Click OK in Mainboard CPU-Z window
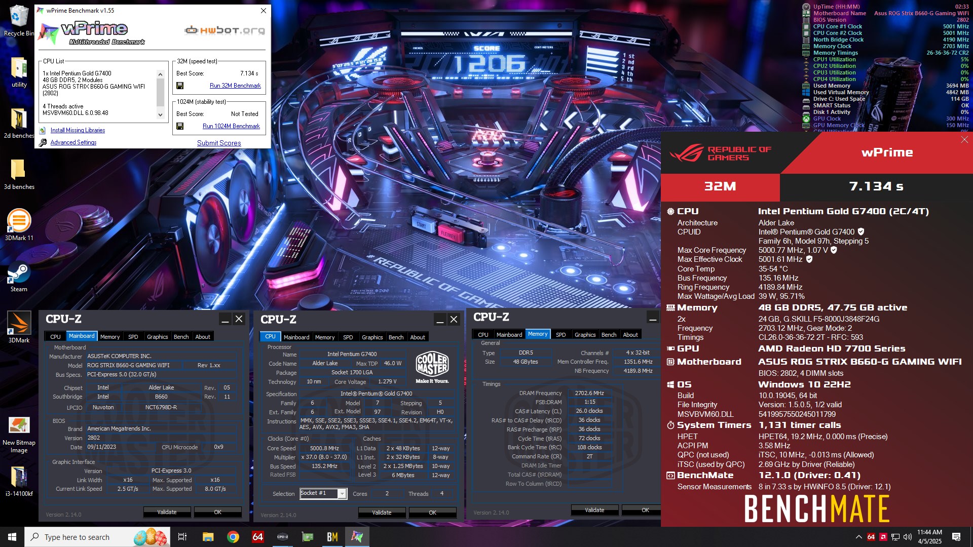 coord(218,512)
